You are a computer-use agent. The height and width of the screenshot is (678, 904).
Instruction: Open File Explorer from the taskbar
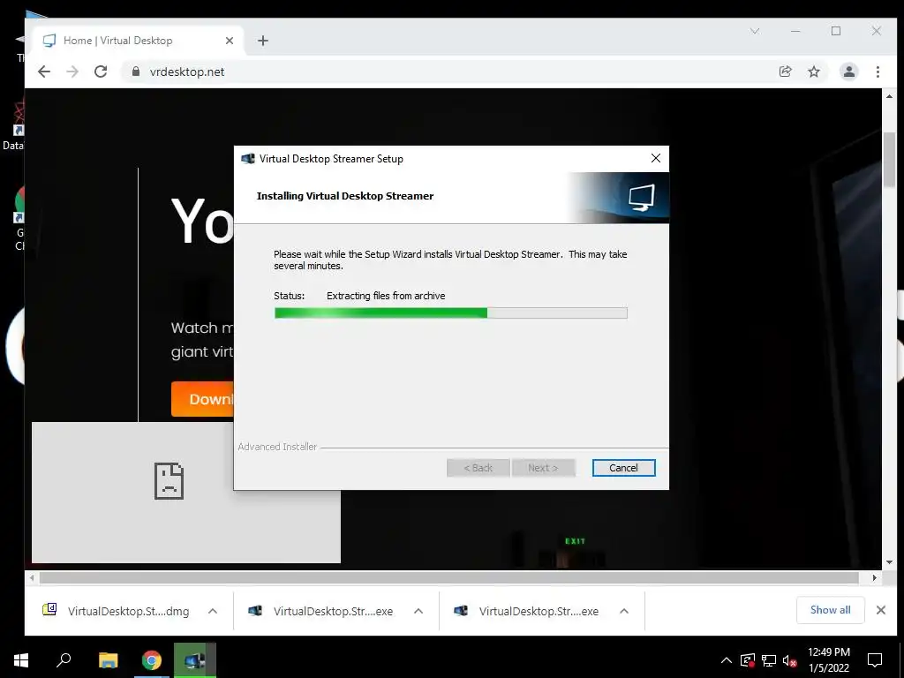(108, 660)
